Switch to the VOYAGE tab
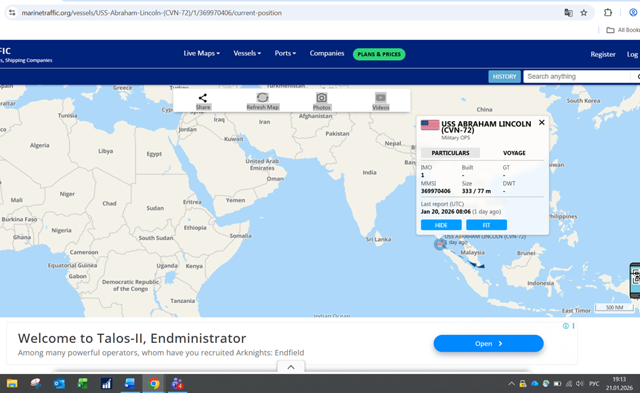Image resolution: width=640 pixels, height=393 pixels. [x=514, y=153]
